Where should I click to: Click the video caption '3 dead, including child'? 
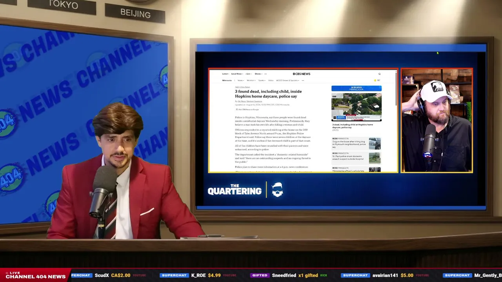click(x=353, y=126)
